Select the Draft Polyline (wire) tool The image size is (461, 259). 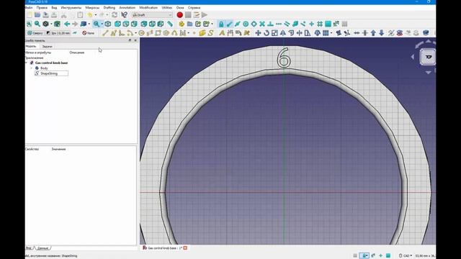pyautogui.click(x=114, y=33)
